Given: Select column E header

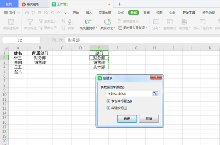Looking at the screenshot, I should (99, 48).
